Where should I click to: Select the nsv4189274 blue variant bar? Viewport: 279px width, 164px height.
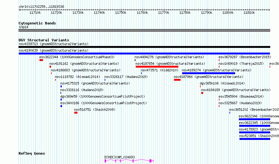coord(208,73)
